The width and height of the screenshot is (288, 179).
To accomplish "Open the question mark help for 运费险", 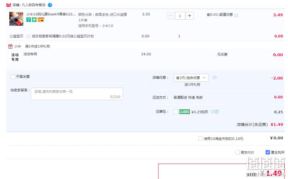I will pyautogui.click(x=217, y=112).
